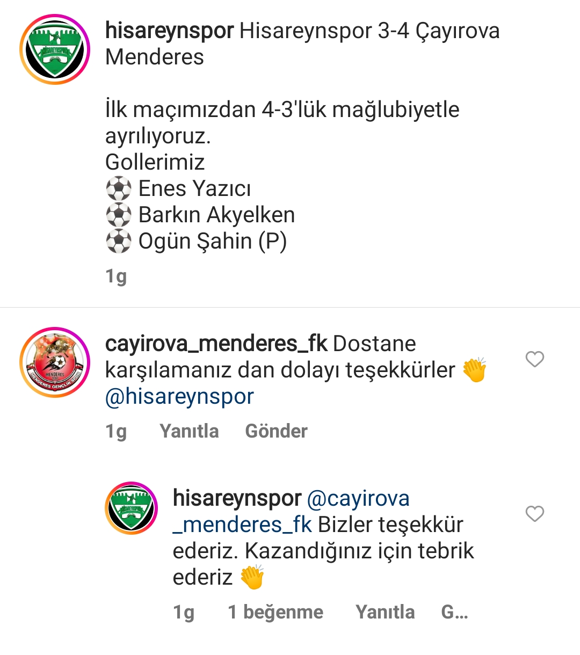Reply to cayirova_menderes_fk using Yanıtla

pyautogui.click(x=189, y=431)
